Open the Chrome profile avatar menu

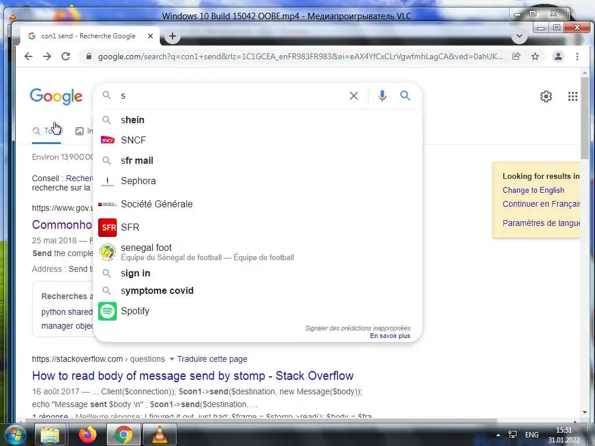tap(558, 56)
